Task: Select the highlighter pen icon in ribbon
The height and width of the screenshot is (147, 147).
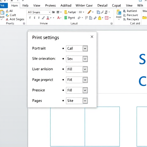Action: 89,12
